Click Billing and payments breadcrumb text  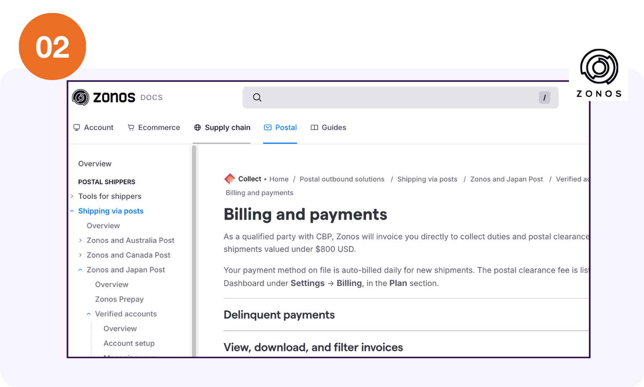(x=259, y=193)
